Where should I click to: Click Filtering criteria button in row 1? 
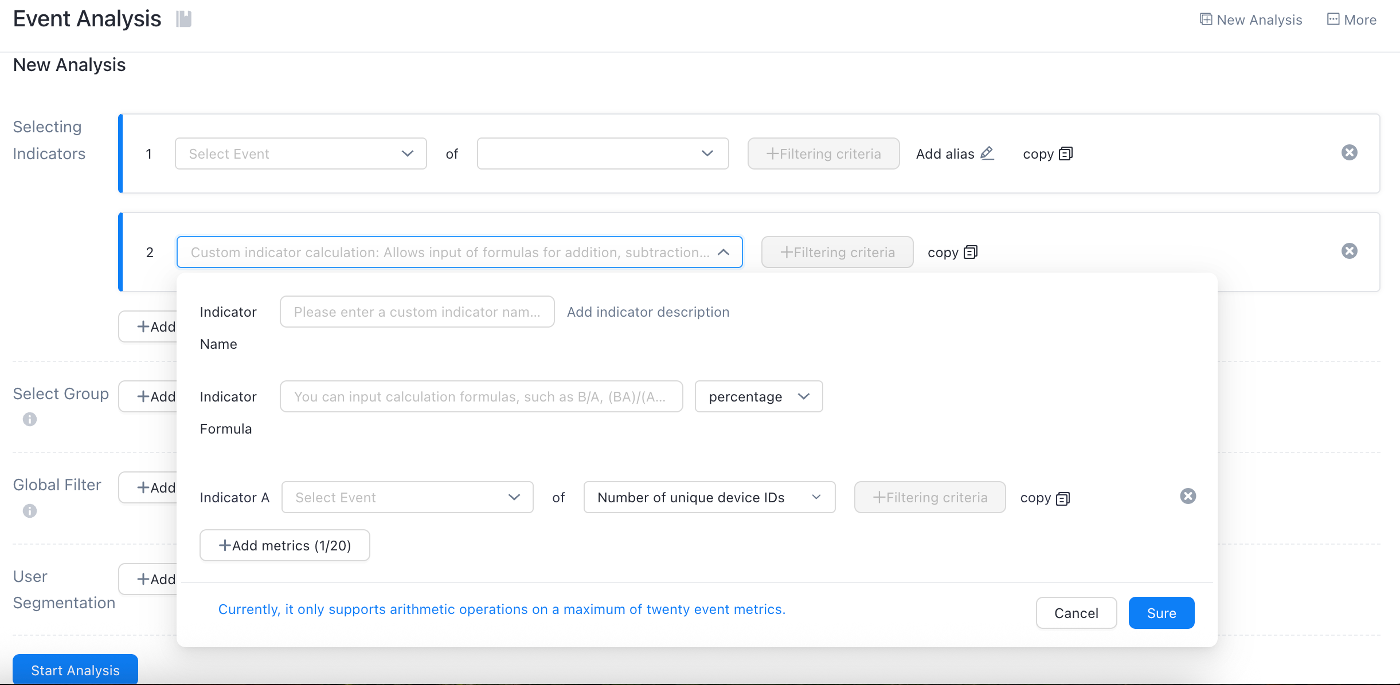pyautogui.click(x=824, y=153)
